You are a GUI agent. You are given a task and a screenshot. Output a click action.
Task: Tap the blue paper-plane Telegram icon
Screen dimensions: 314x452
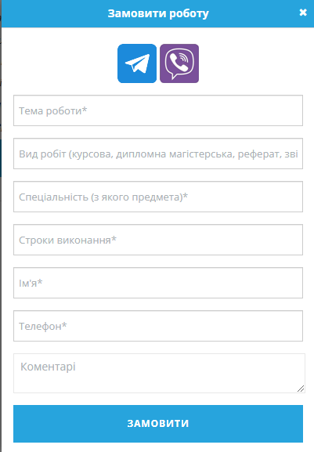point(137,63)
